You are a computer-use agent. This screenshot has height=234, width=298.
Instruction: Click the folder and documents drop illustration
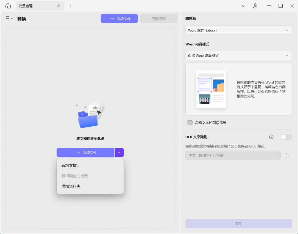point(90,115)
